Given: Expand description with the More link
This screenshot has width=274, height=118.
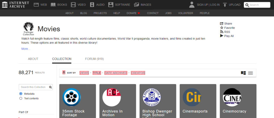Looking at the screenshot, I should point(26,49).
